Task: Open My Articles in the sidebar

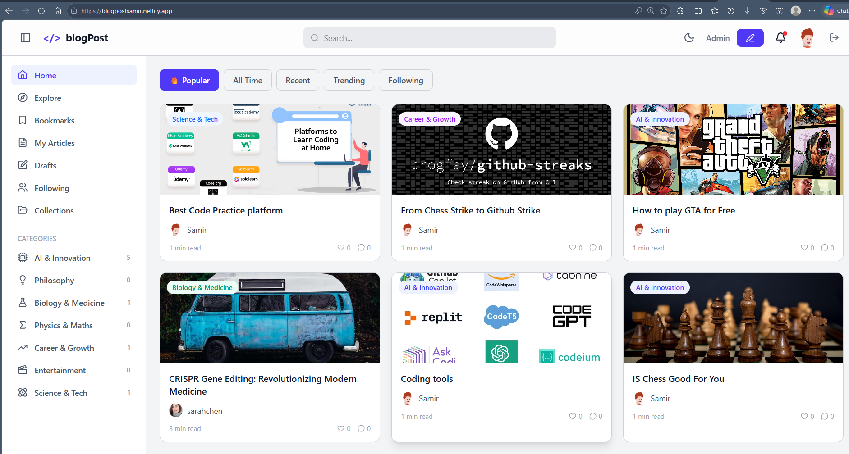Action: pyautogui.click(x=74, y=143)
